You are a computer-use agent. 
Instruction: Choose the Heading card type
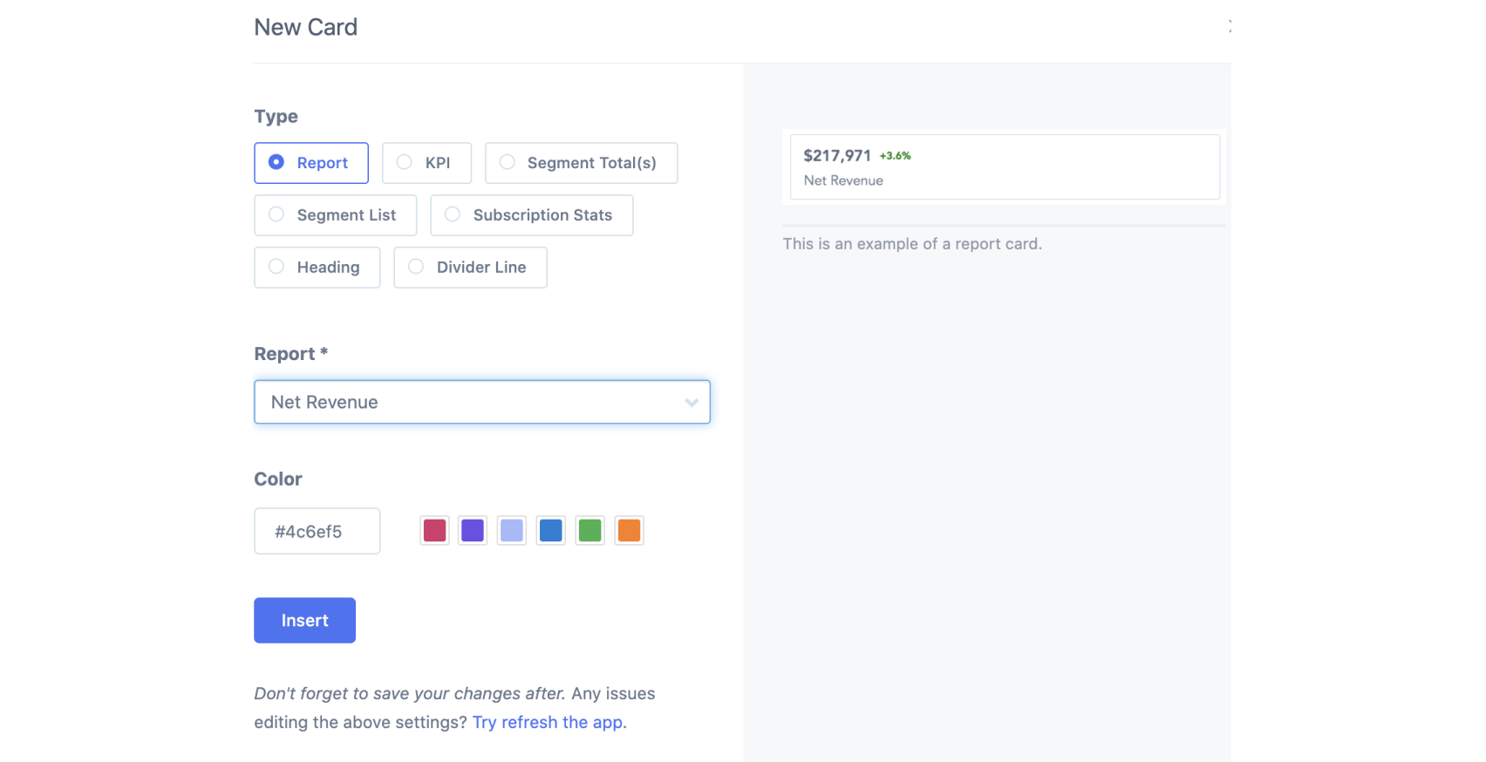[x=317, y=268]
